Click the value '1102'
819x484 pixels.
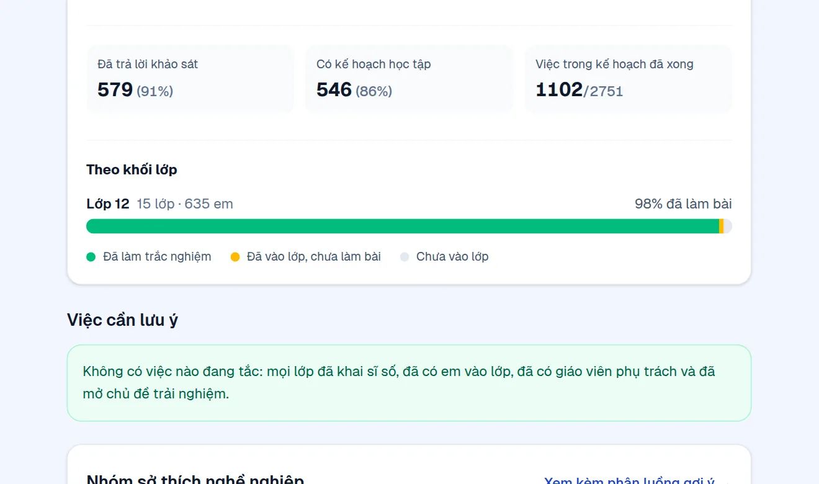coord(559,90)
